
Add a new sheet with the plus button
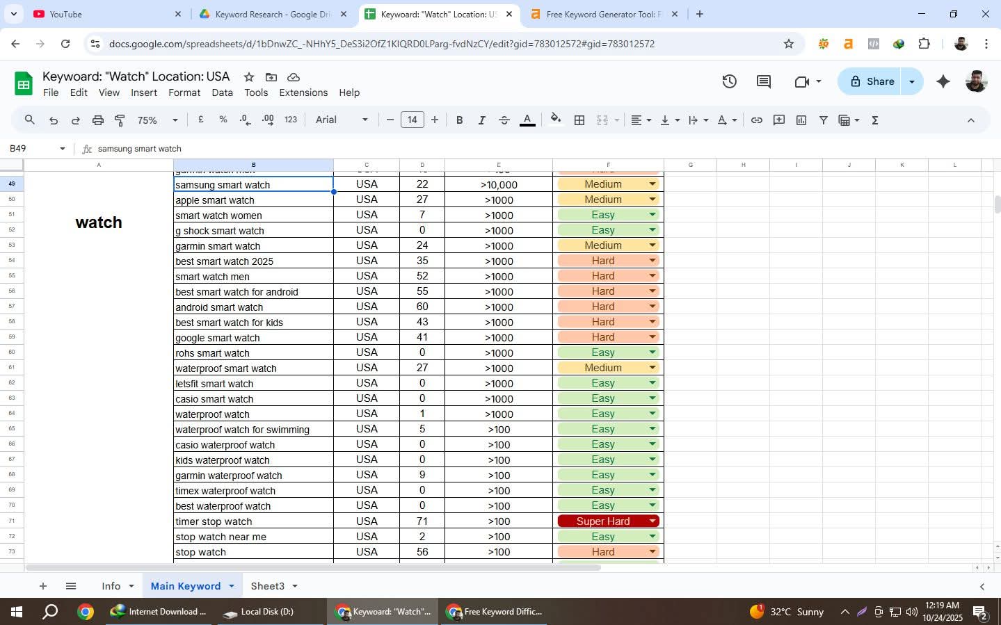click(42, 586)
